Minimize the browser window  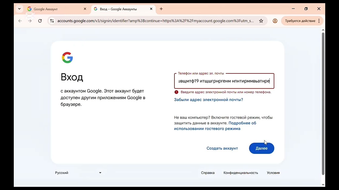click(x=293, y=9)
